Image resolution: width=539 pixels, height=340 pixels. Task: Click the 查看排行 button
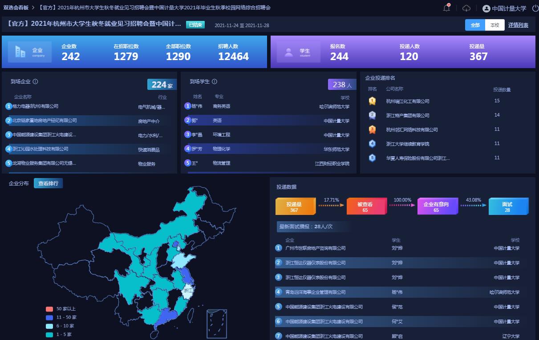point(48,183)
